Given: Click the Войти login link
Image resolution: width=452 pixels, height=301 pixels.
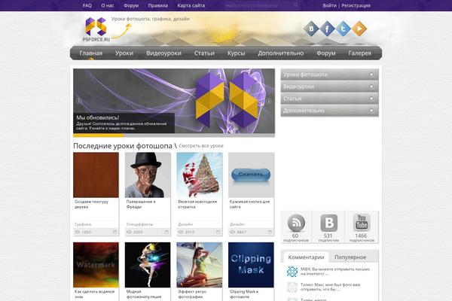Looking at the screenshot, I should click(x=329, y=5).
